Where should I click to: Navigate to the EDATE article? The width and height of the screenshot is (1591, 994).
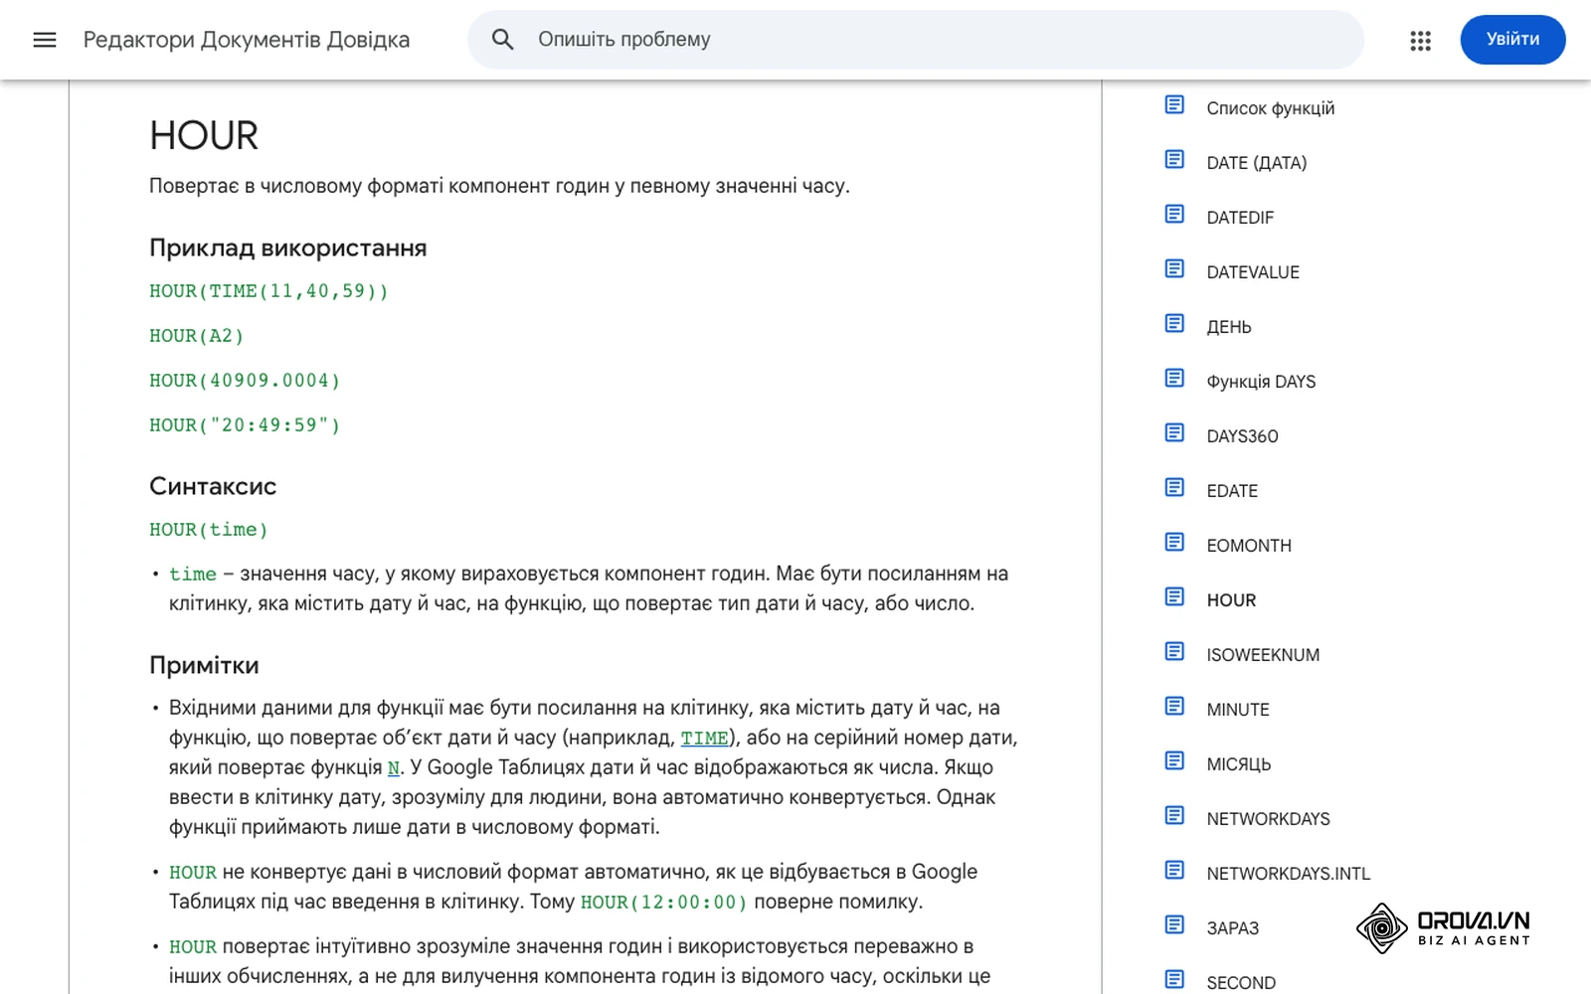tap(1232, 491)
